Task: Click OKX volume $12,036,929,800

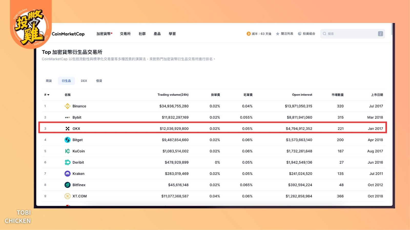Action: point(174,129)
